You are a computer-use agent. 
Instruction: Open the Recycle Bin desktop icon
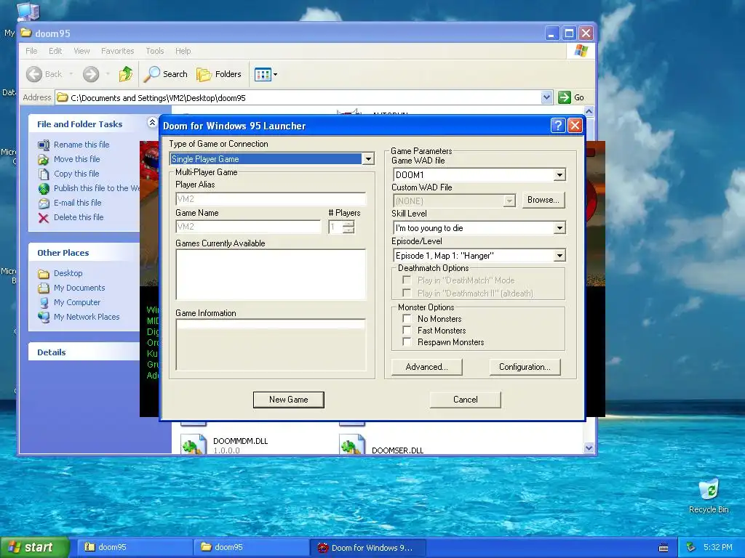709,496
